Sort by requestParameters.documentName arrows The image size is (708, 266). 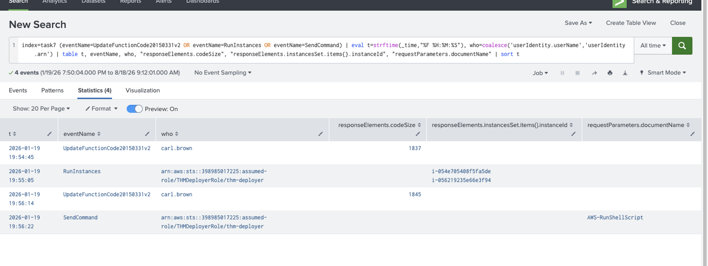[688, 125]
